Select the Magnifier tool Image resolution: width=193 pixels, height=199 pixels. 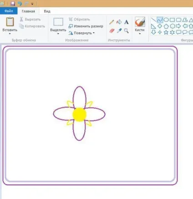pos(127,31)
